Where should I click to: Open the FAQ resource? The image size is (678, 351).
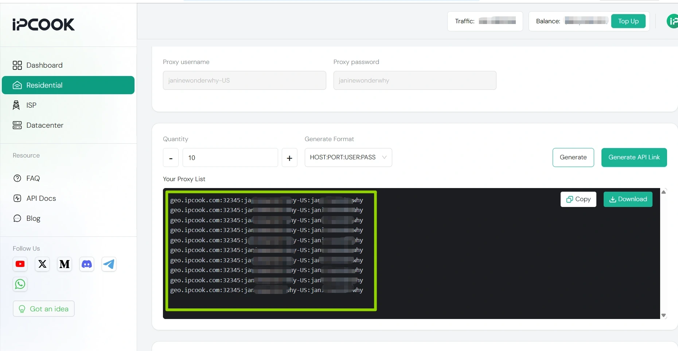pos(33,178)
